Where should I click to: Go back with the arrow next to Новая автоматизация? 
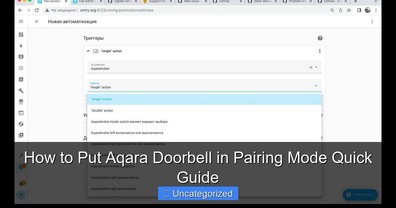[37, 21]
